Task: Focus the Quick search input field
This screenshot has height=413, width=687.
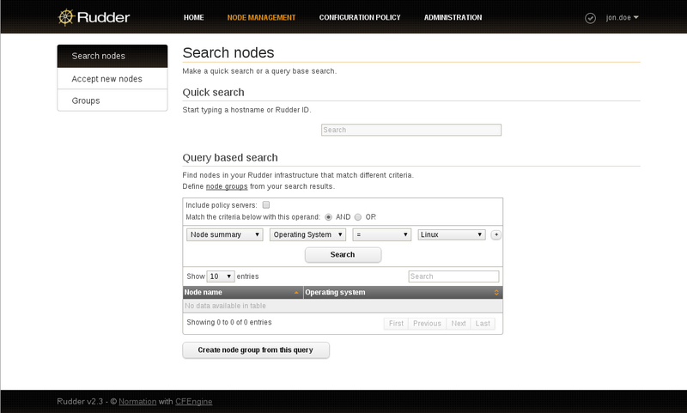Action: click(411, 130)
